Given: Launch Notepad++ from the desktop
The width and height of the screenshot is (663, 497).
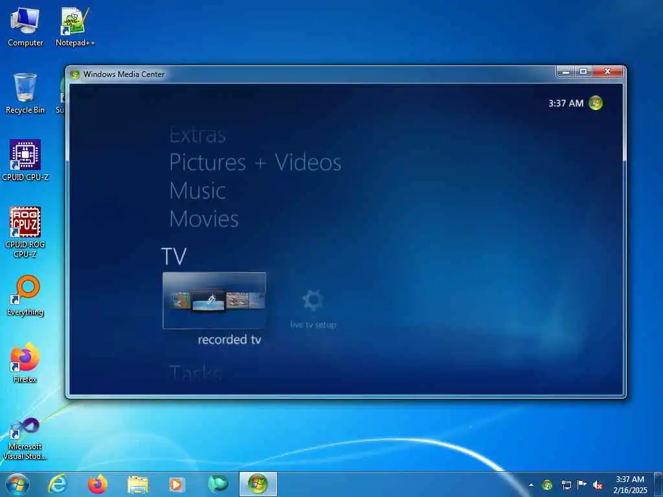Looking at the screenshot, I should [75, 27].
